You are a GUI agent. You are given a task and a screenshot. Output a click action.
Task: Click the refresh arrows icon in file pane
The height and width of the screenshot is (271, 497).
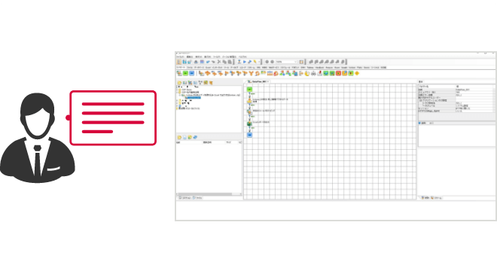[x=195, y=137]
